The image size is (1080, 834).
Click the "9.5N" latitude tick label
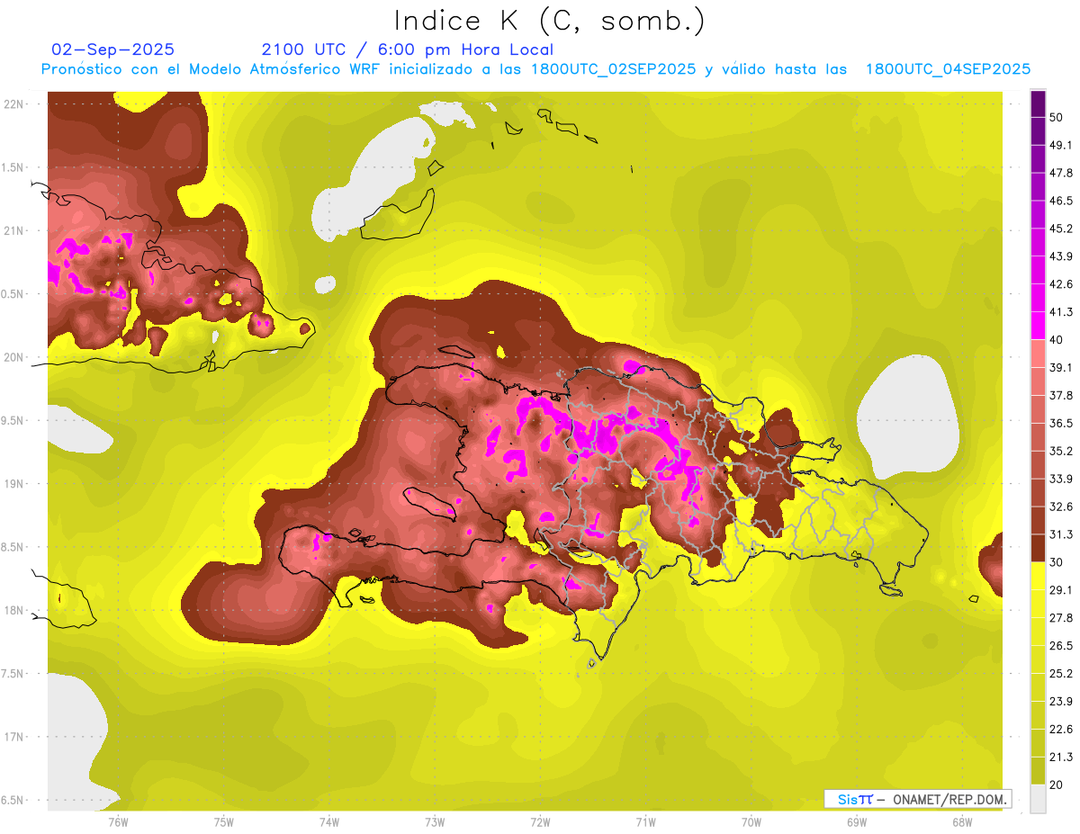point(13,421)
